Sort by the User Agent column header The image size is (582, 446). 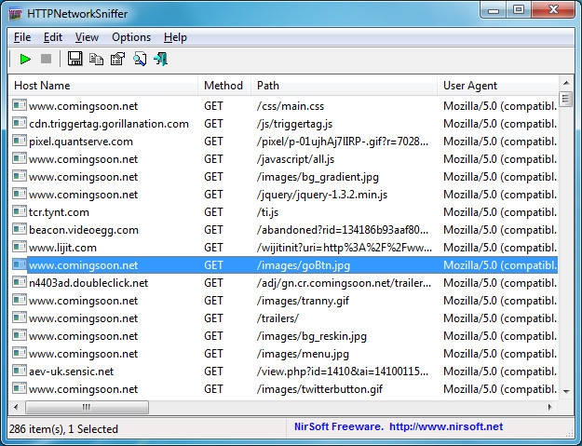tap(497, 86)
